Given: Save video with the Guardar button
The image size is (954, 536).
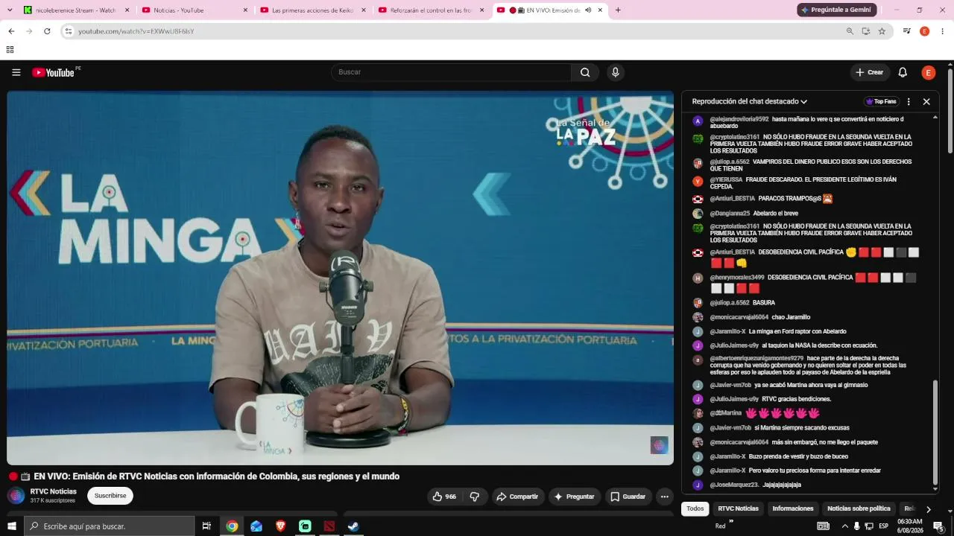Looking at the screenshot, I should coord(628,497).
